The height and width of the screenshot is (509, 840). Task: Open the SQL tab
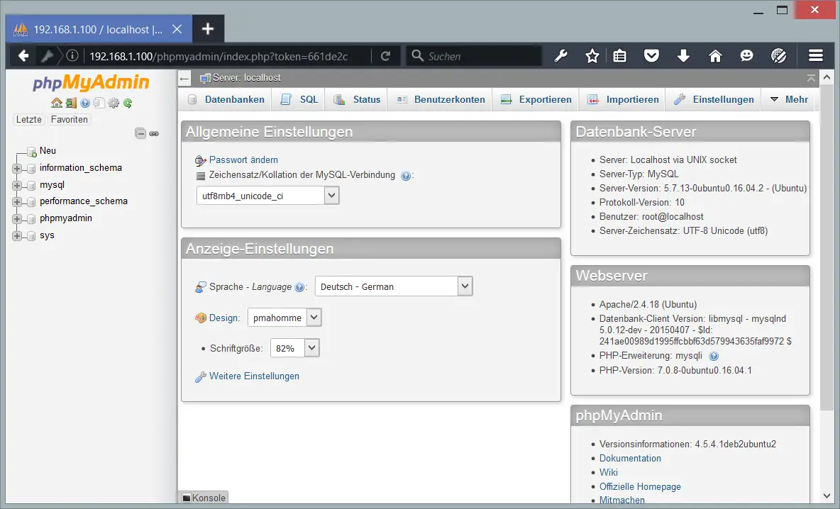(299, 99)
